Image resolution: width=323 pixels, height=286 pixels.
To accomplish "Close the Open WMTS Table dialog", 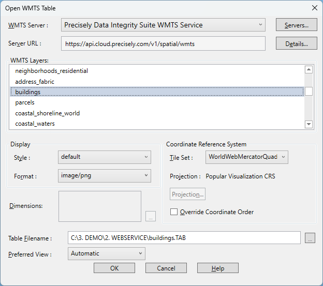I will click(314, 8).
